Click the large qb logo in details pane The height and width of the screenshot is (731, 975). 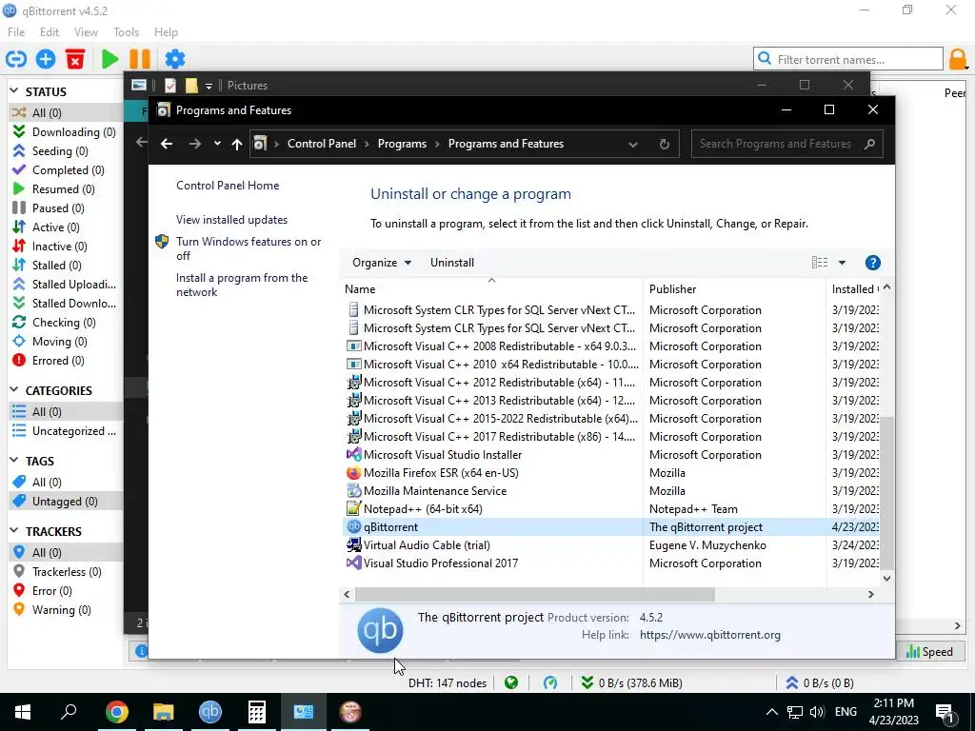pyautogui.click(x=380, y=630)
